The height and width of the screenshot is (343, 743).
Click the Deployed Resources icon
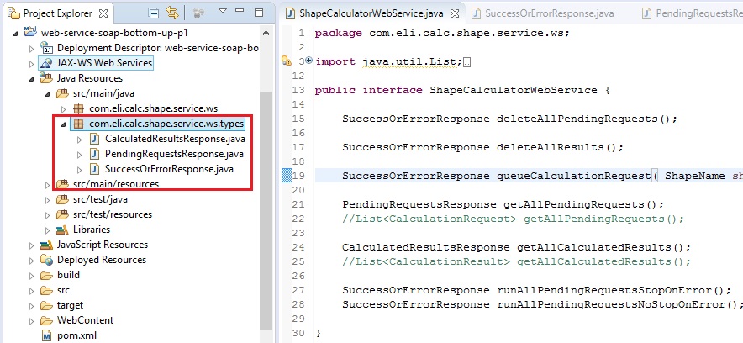pyautogui.click(x=46, y=260)
